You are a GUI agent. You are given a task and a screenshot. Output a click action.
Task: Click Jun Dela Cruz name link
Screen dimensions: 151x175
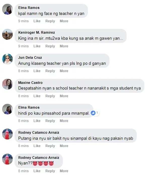pos(30,57)
